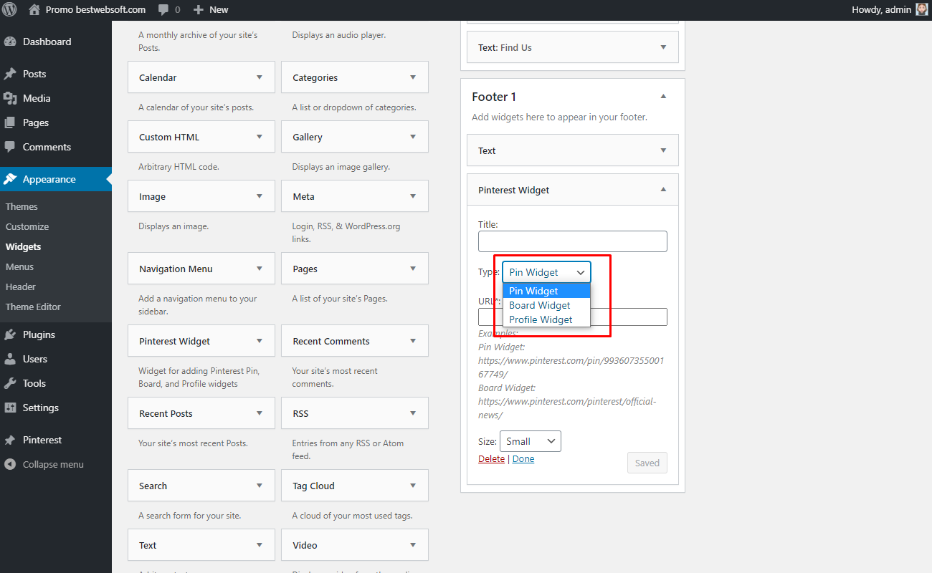This screenshot has height=573, width=932.
Task: Expand the available Text widget at bottom
Action: point(259,545)
